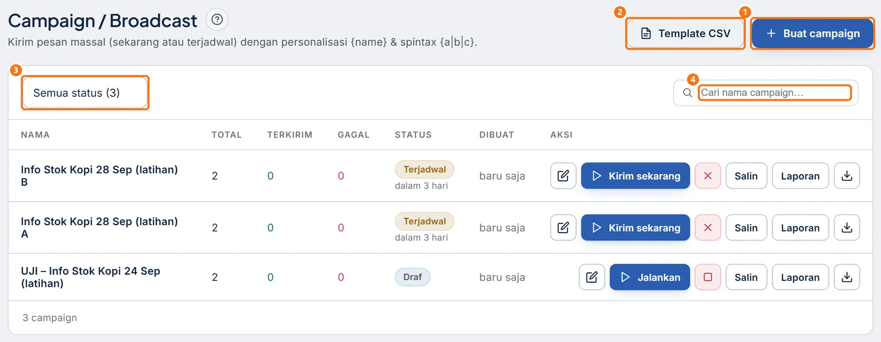The height and width of the screenshot is (342, 881).
Task: Click the Campaign / Broadcast page title
Action: [x=103, y=21]
